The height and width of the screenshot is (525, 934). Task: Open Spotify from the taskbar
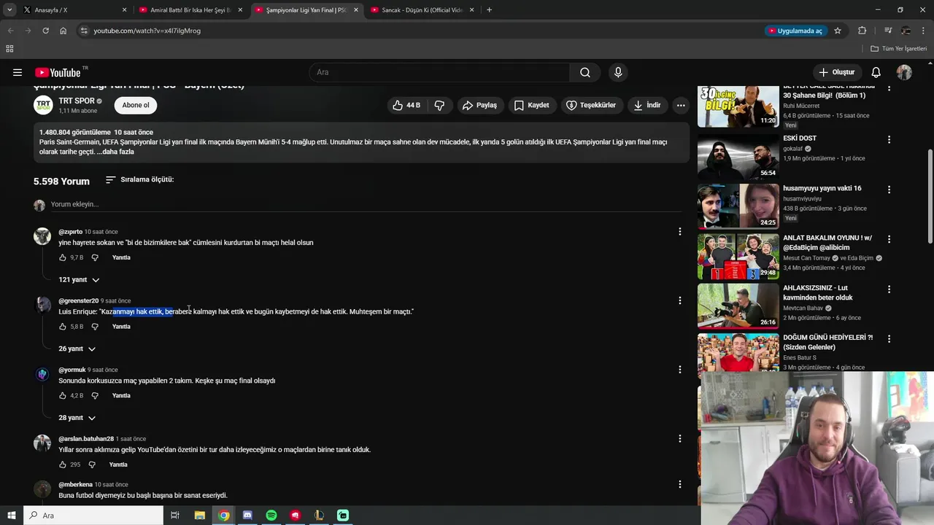[x=271, y=516]
